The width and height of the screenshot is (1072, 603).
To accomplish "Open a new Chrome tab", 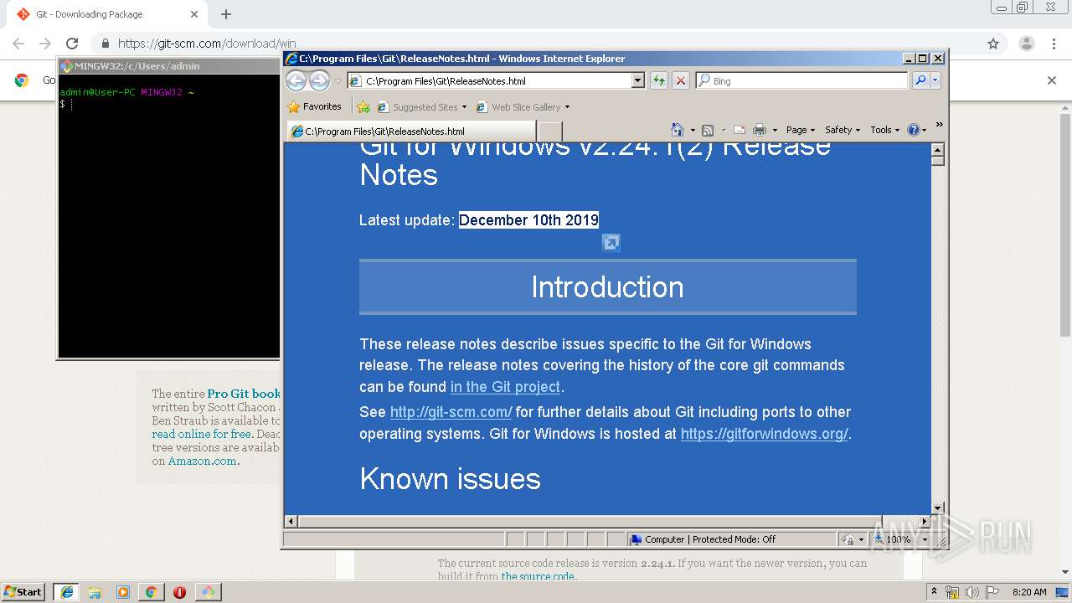I will tap(226, 14).
